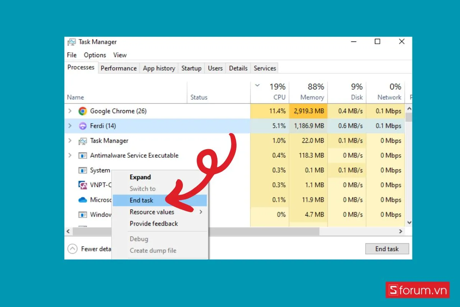Switch to the Performance tab

click(x=118, y=68)
